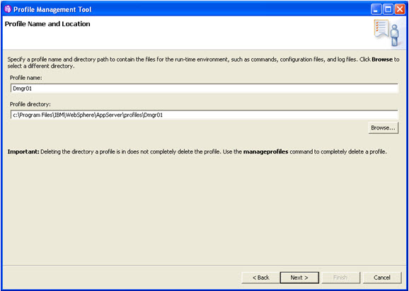Viewport: 409px width, 291px height.
Task: Click the 'Specify a profile name' description paragraph
Action: [x=203, y=62]
